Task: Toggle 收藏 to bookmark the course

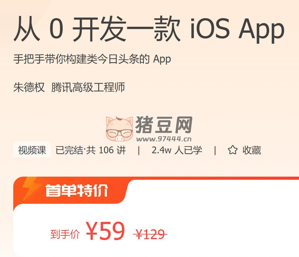Action: (x=244, y=150)
